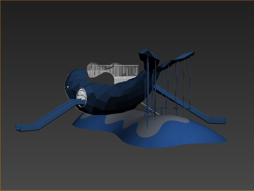This screenshot has width=254, height=191.
Task: Click the whale's small white eye
Action: click(68, 87)
